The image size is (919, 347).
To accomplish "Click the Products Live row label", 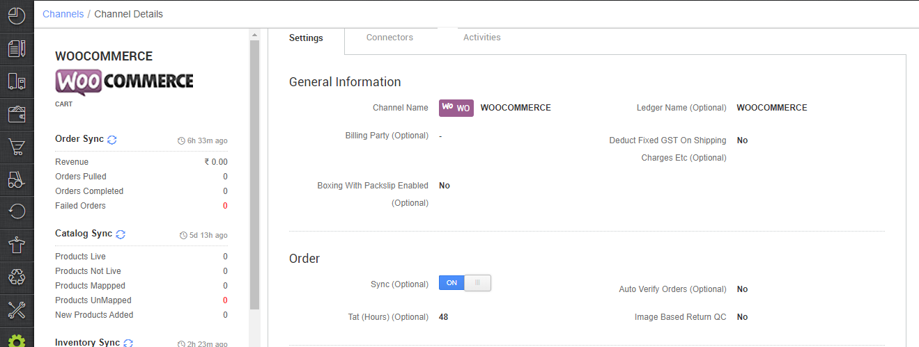I will tap(81, 257).
